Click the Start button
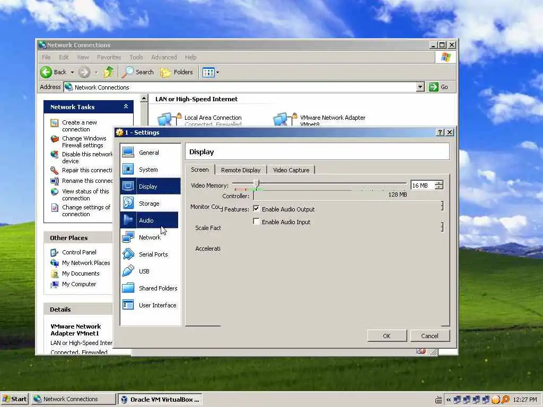 pyautogui.click(x=15, y=399)
